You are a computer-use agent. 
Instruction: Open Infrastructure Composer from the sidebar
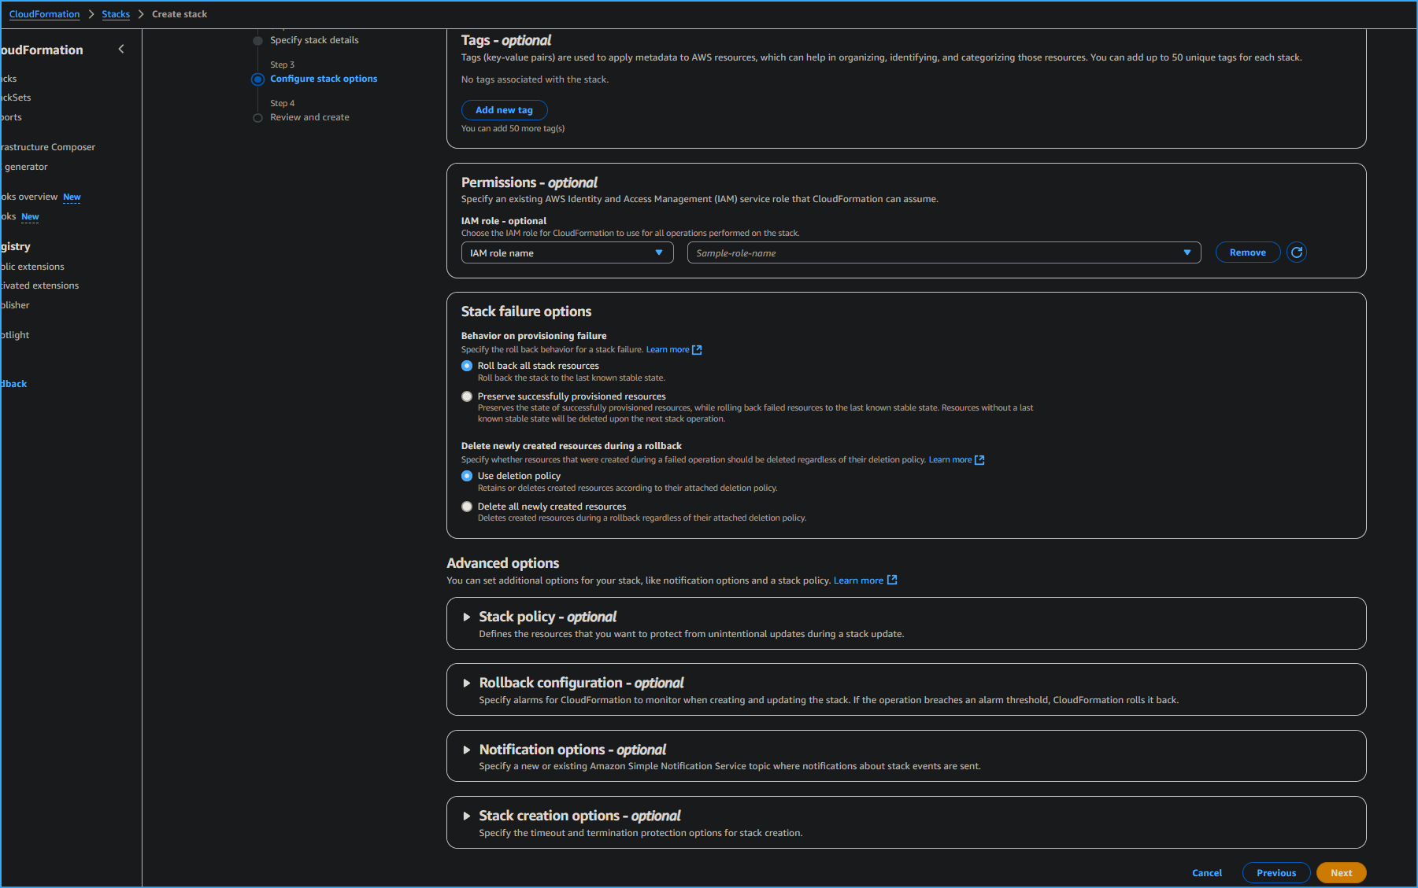[x=49, y=146]
